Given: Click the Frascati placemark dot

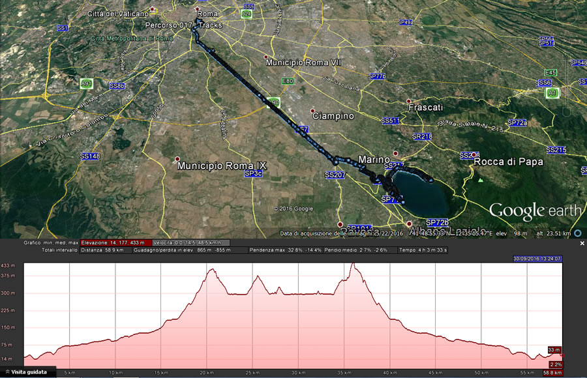Looking at the screenshot, I should tap(409, 102).
